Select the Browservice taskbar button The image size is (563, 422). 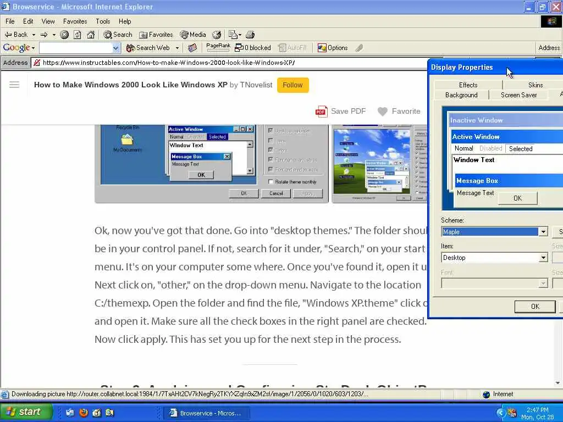[207, 413]
